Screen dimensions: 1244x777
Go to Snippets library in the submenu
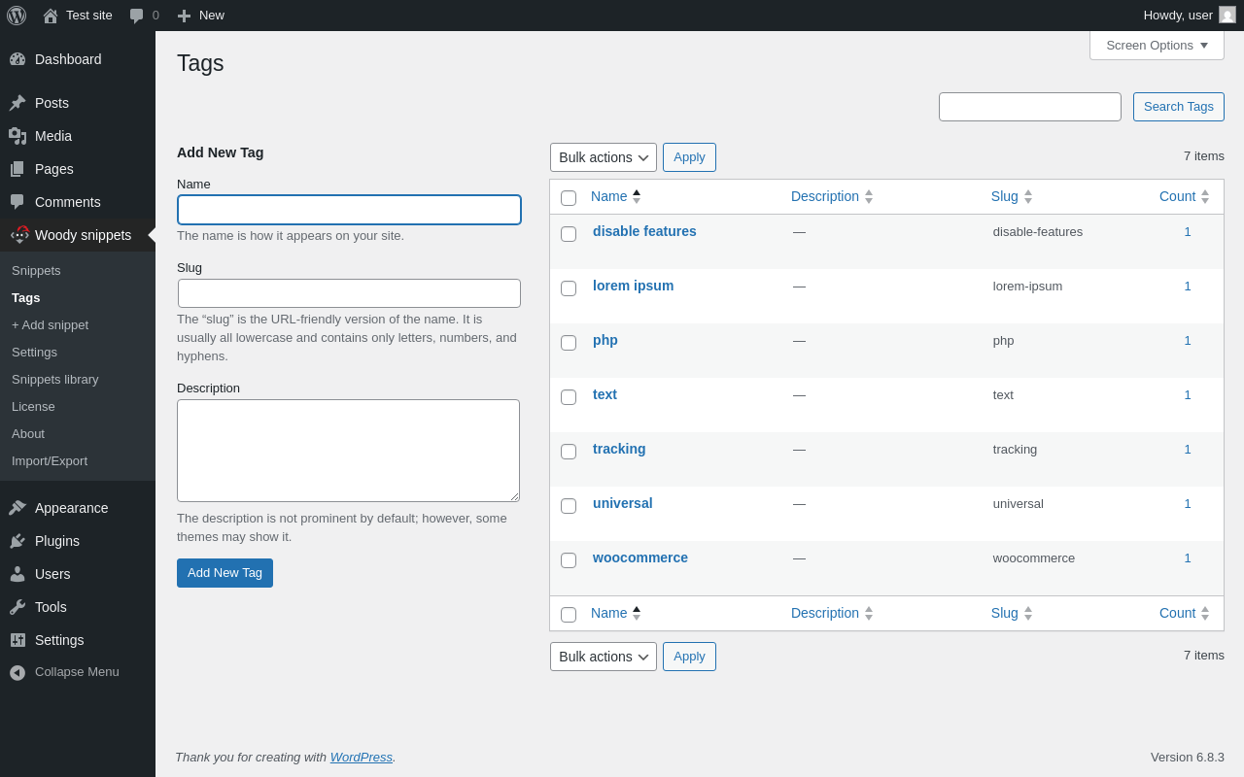[54, 380]
